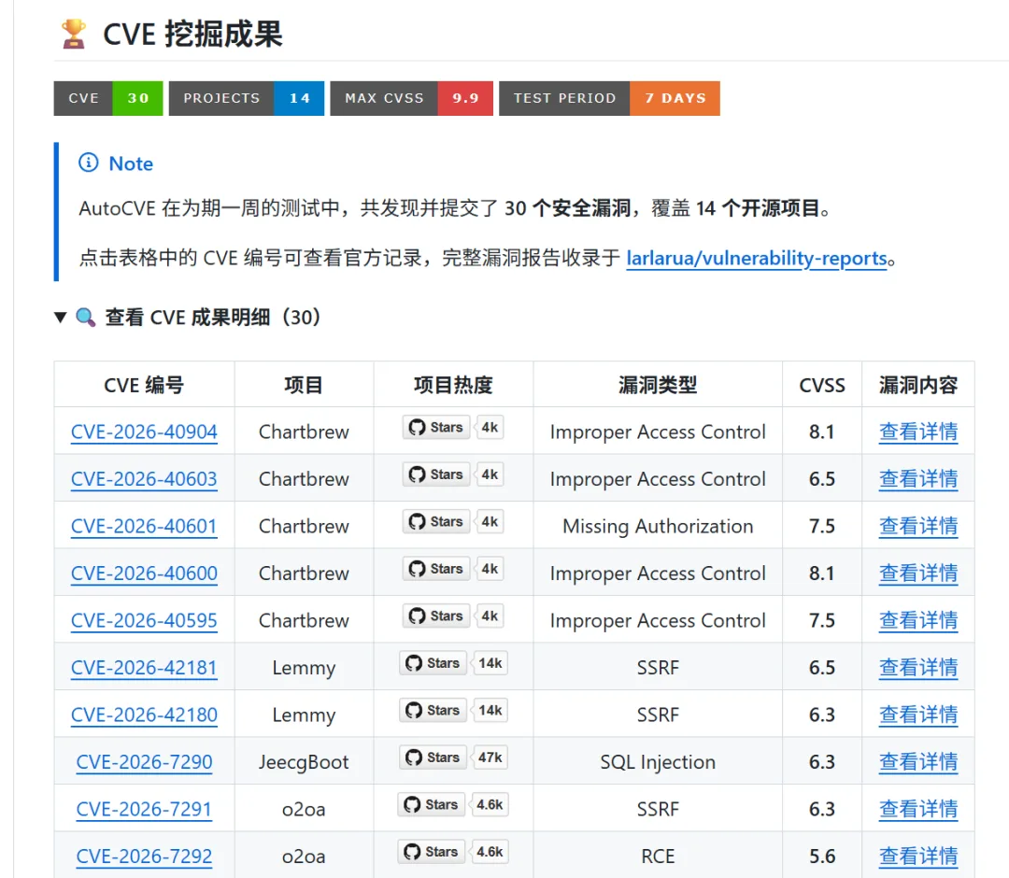Click Stars 4.6k badge in CVE-2026-7292 row
This screenshot has height=878, width=1009.
click(453, 852)
